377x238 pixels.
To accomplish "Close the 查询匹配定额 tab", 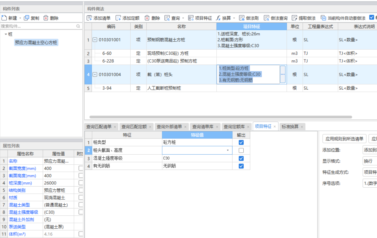I will click(x=150, y=127).
